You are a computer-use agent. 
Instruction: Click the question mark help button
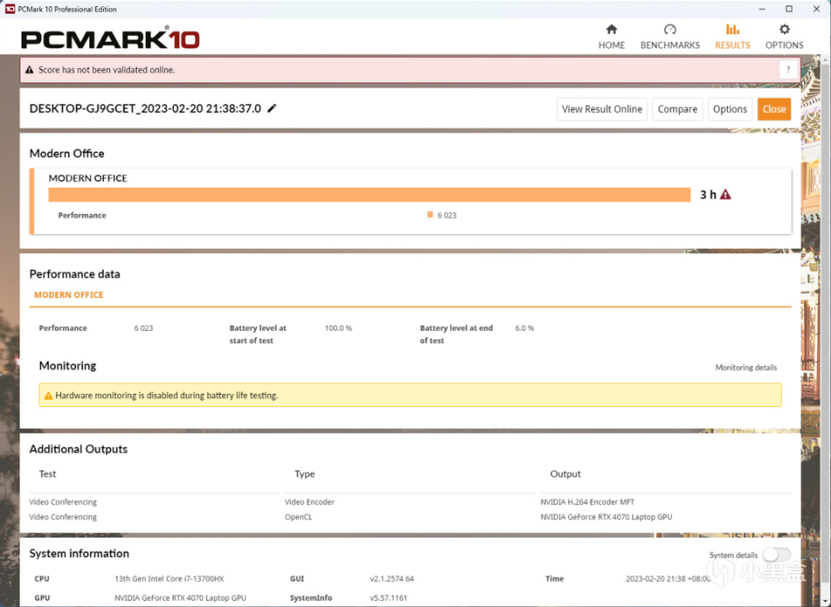pos(788,69)
